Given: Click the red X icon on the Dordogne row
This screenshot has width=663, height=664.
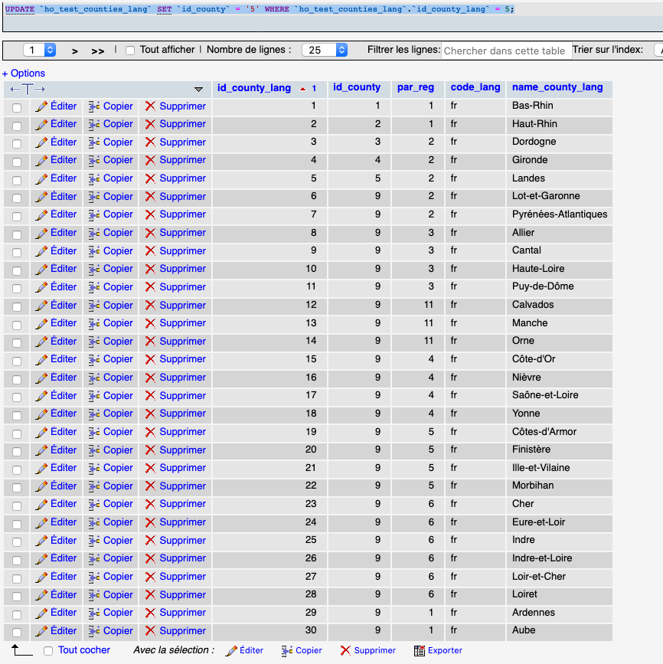Looking at the screenshot, I should tap(150, 142).
